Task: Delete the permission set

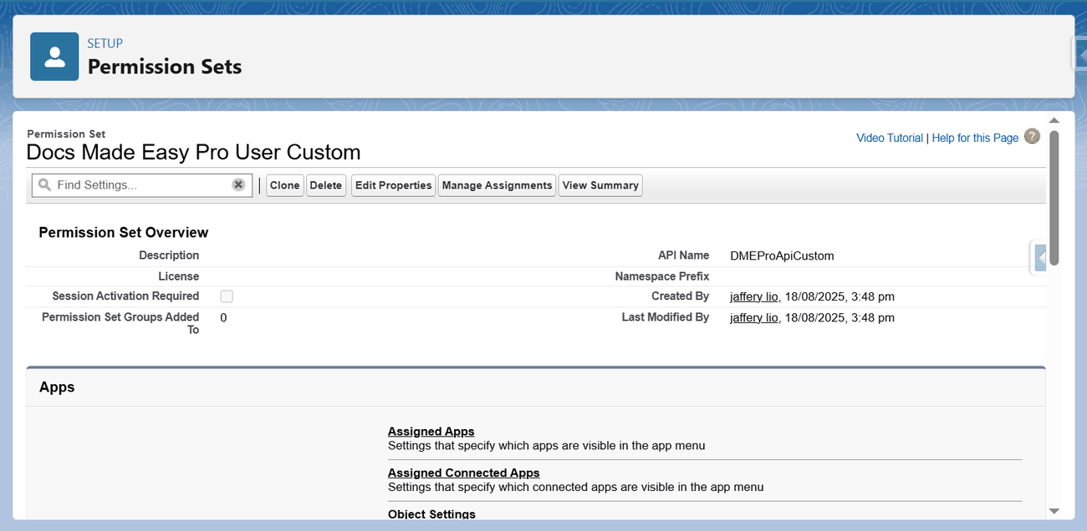Action: 326,185
